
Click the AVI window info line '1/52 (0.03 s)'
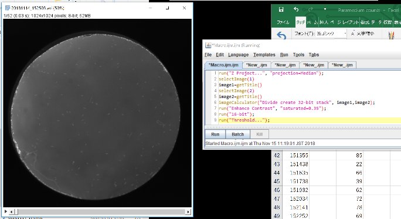[47, 16]
